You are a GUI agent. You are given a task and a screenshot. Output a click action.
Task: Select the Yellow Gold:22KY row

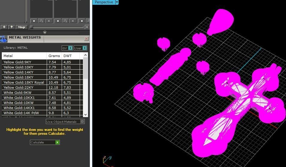[x=42, y=88]
